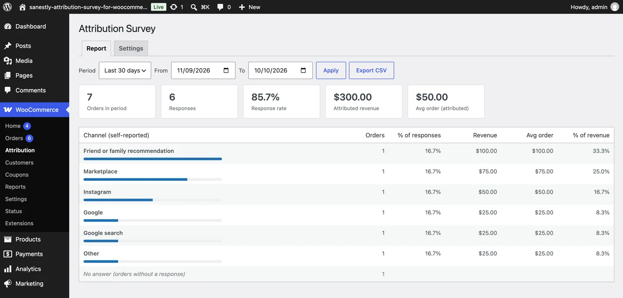Click the 85.7% Response rate card
This screenshot has height=298, width=623.
pos(282,101)
